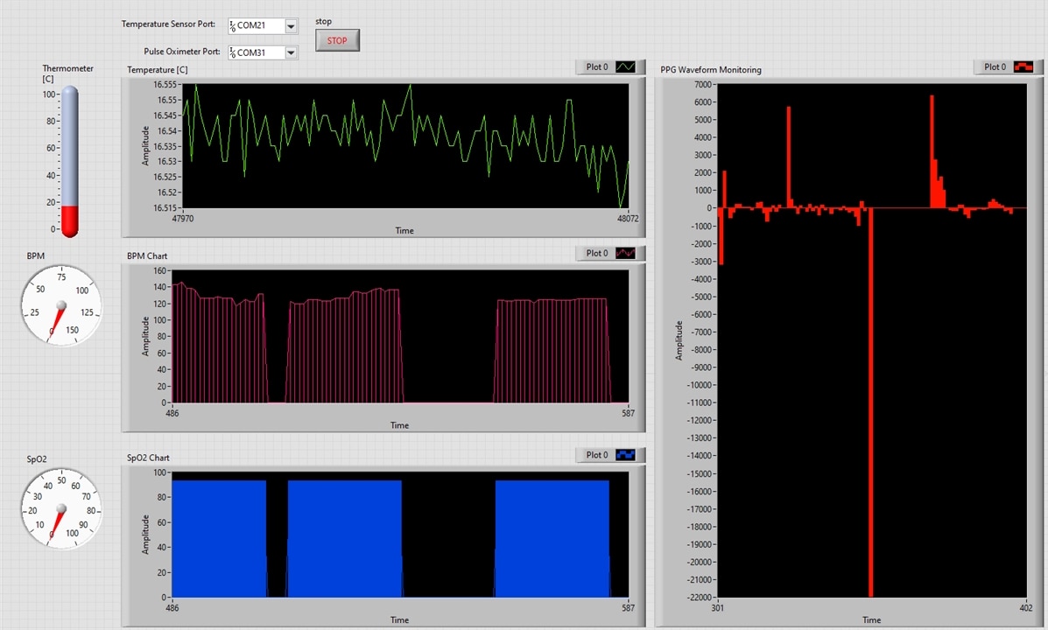Click the "BPM Chart" title

tap(147, 255)
